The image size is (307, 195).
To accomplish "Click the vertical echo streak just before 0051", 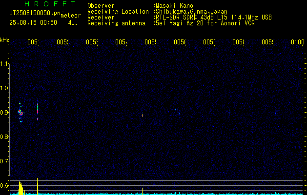I will [38, 112].
